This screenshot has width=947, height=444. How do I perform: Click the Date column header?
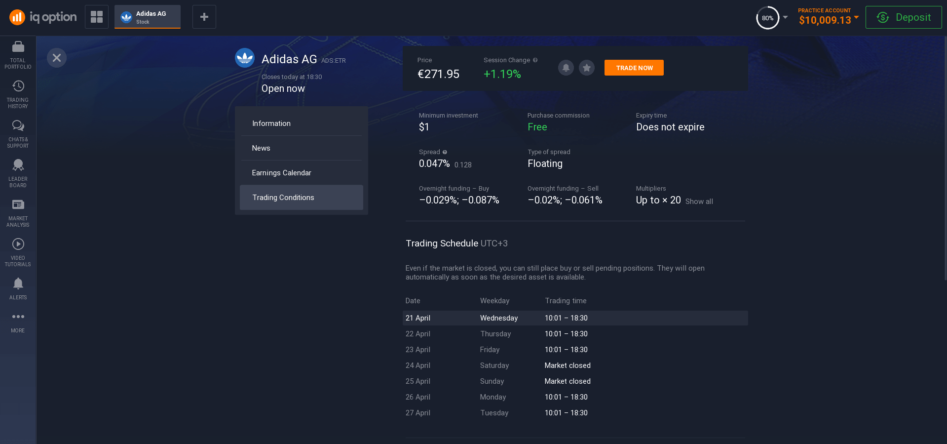(x=413, y=301)
